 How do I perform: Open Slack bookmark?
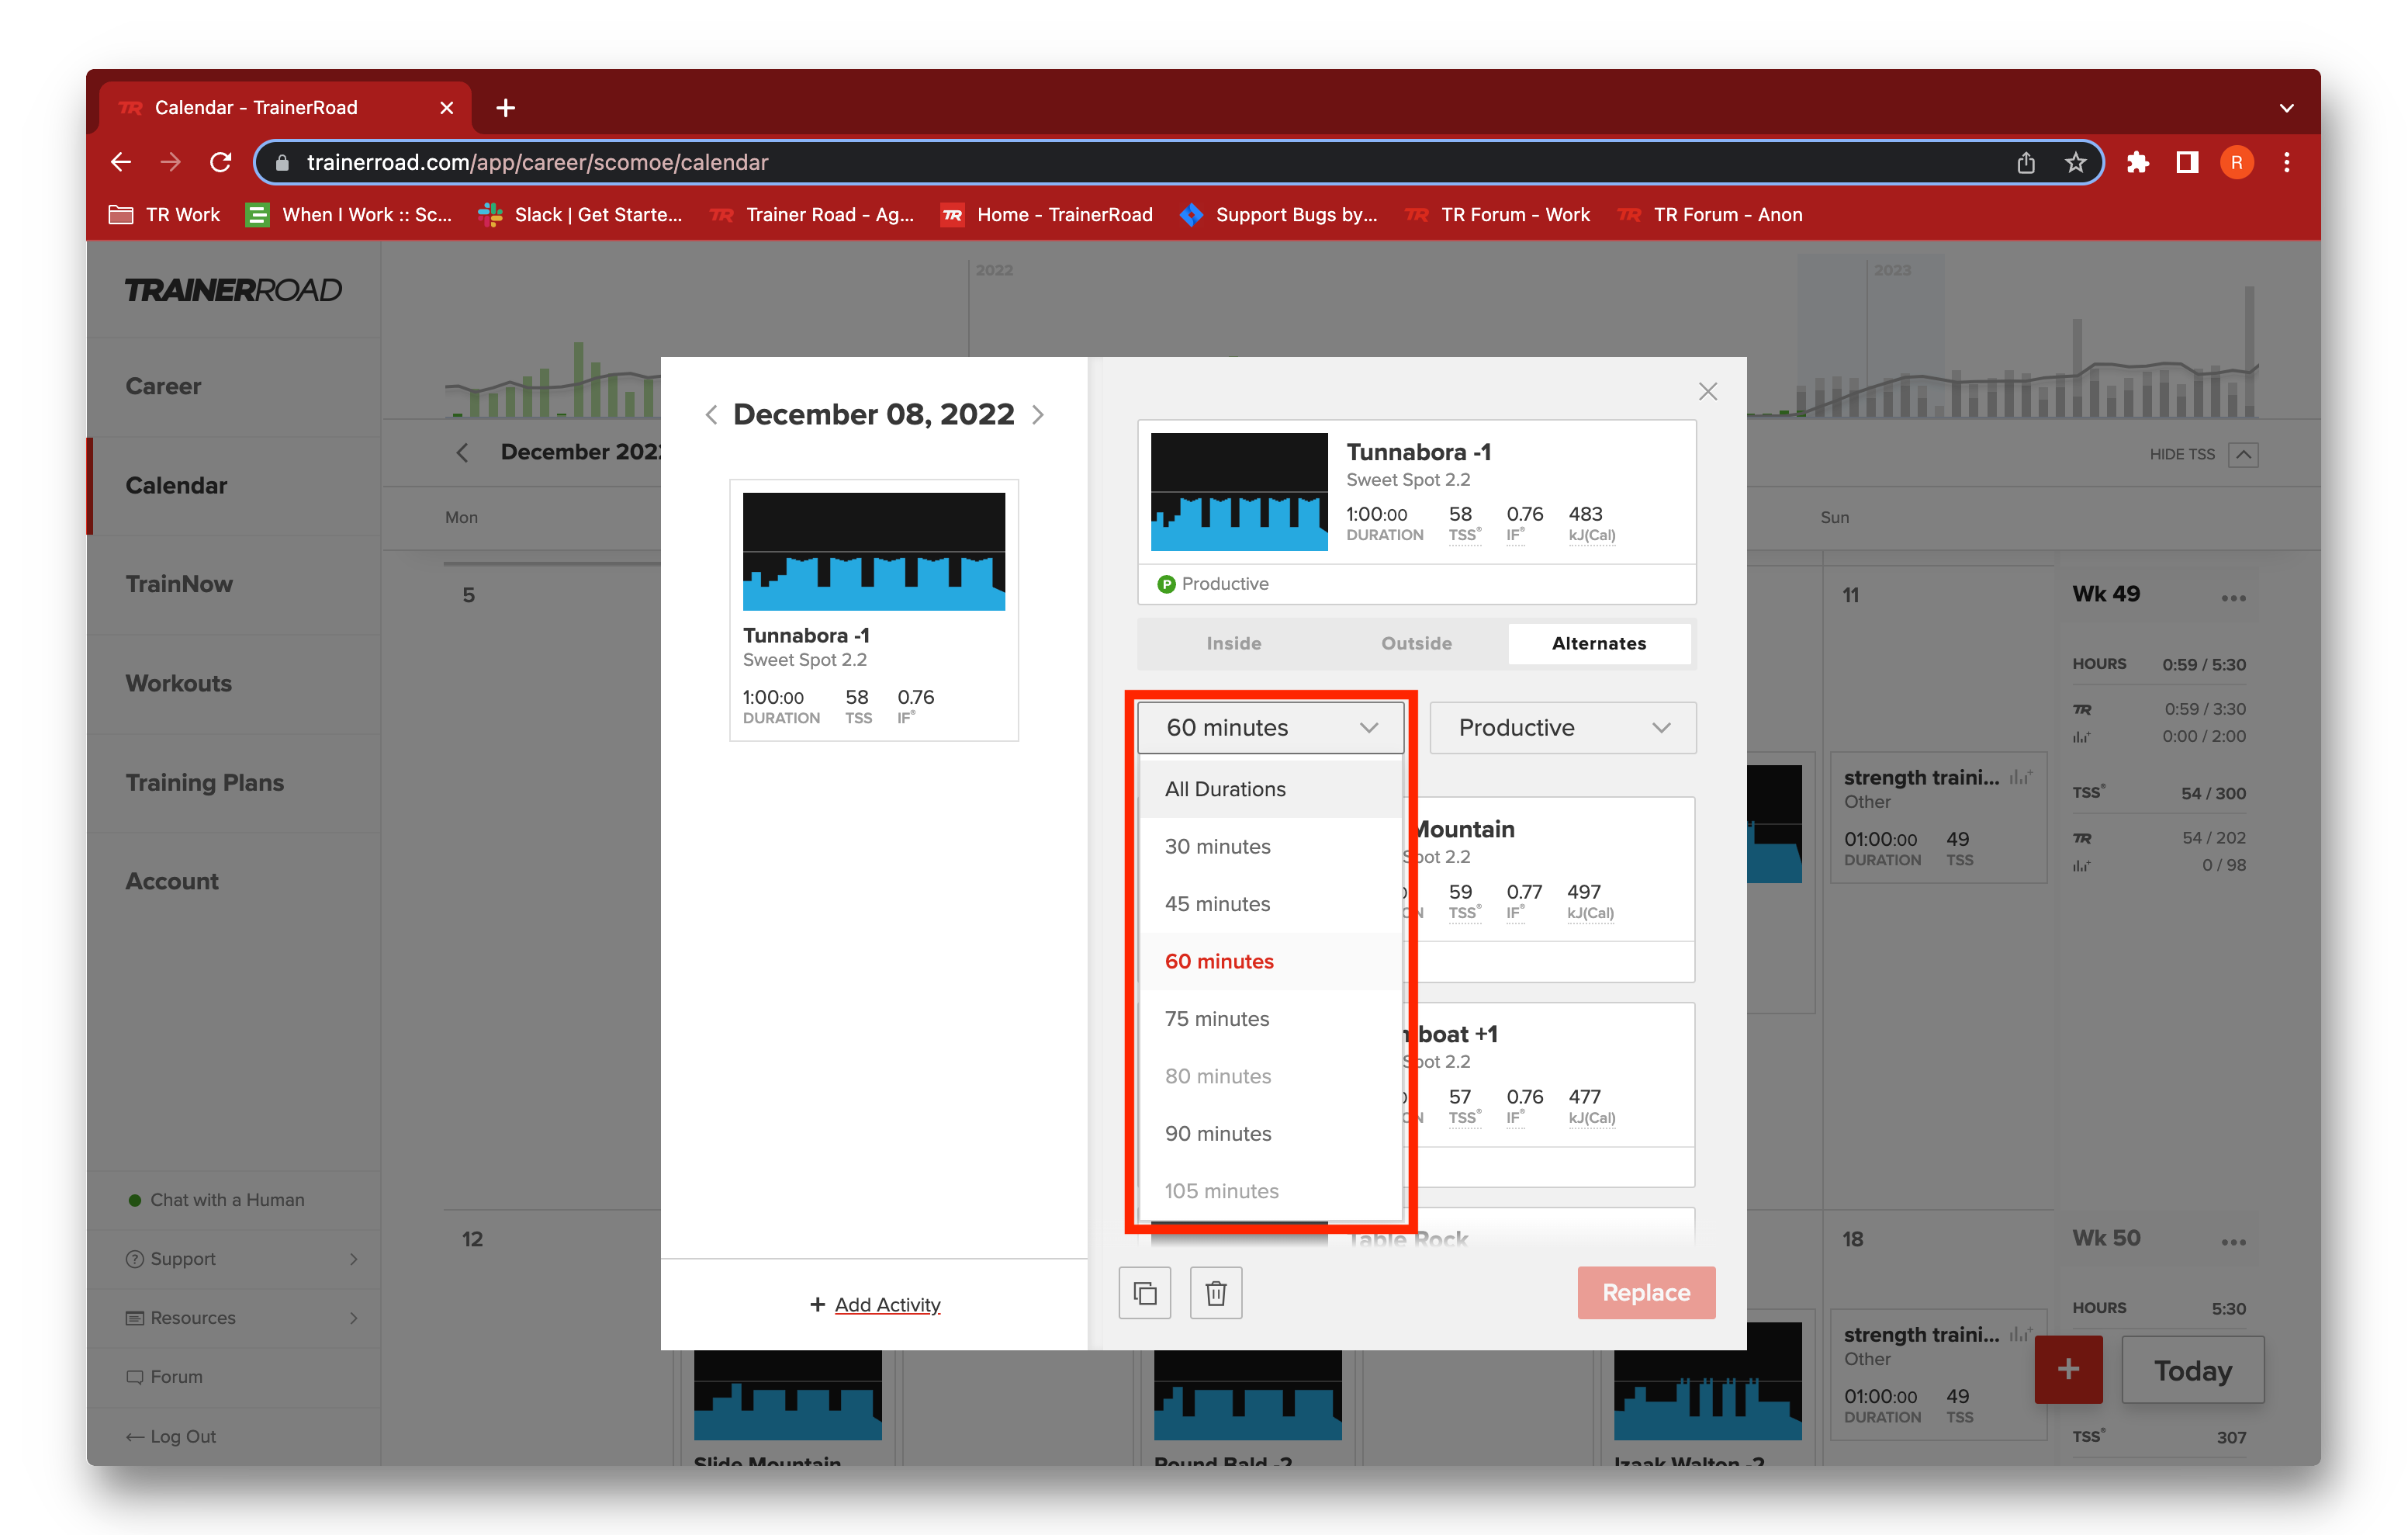point(580,214)
